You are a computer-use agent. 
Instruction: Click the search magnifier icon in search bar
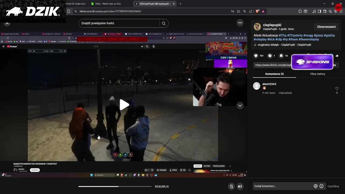click(x=164, y=23)
